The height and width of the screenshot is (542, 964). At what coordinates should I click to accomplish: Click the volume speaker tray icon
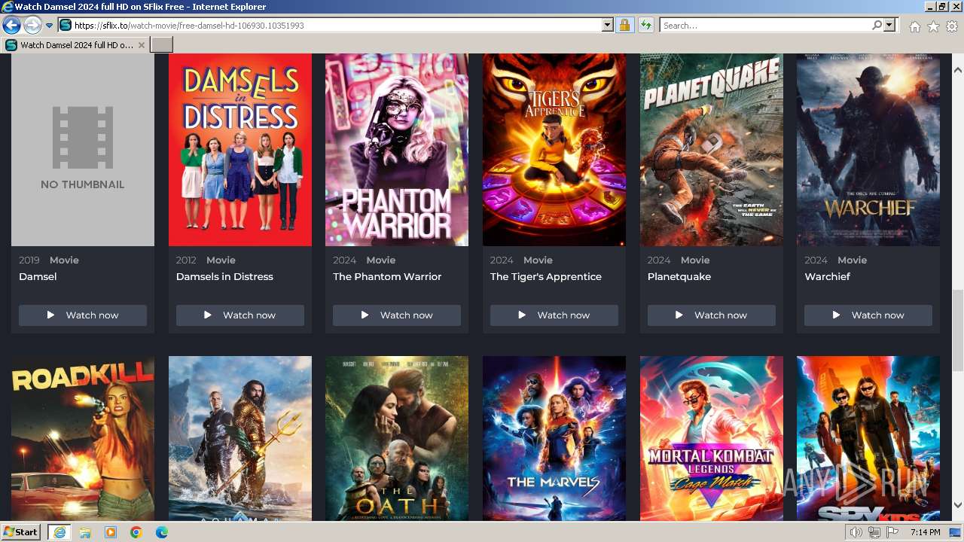tap(856, 532)
